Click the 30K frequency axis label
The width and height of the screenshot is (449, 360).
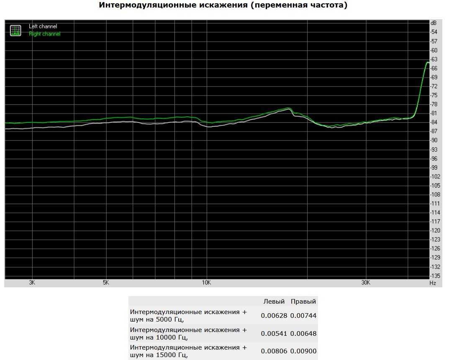coord(366,283)
